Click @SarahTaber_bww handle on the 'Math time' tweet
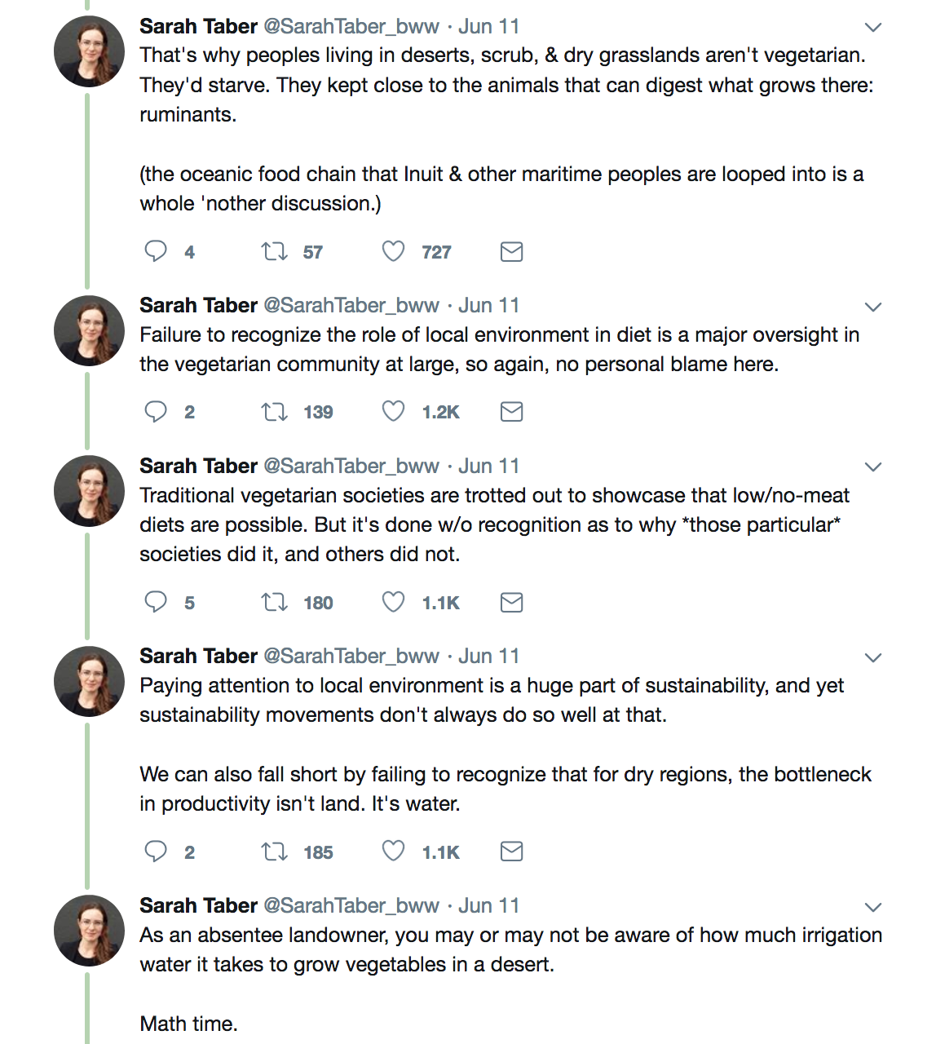 (x=351, y=905)
